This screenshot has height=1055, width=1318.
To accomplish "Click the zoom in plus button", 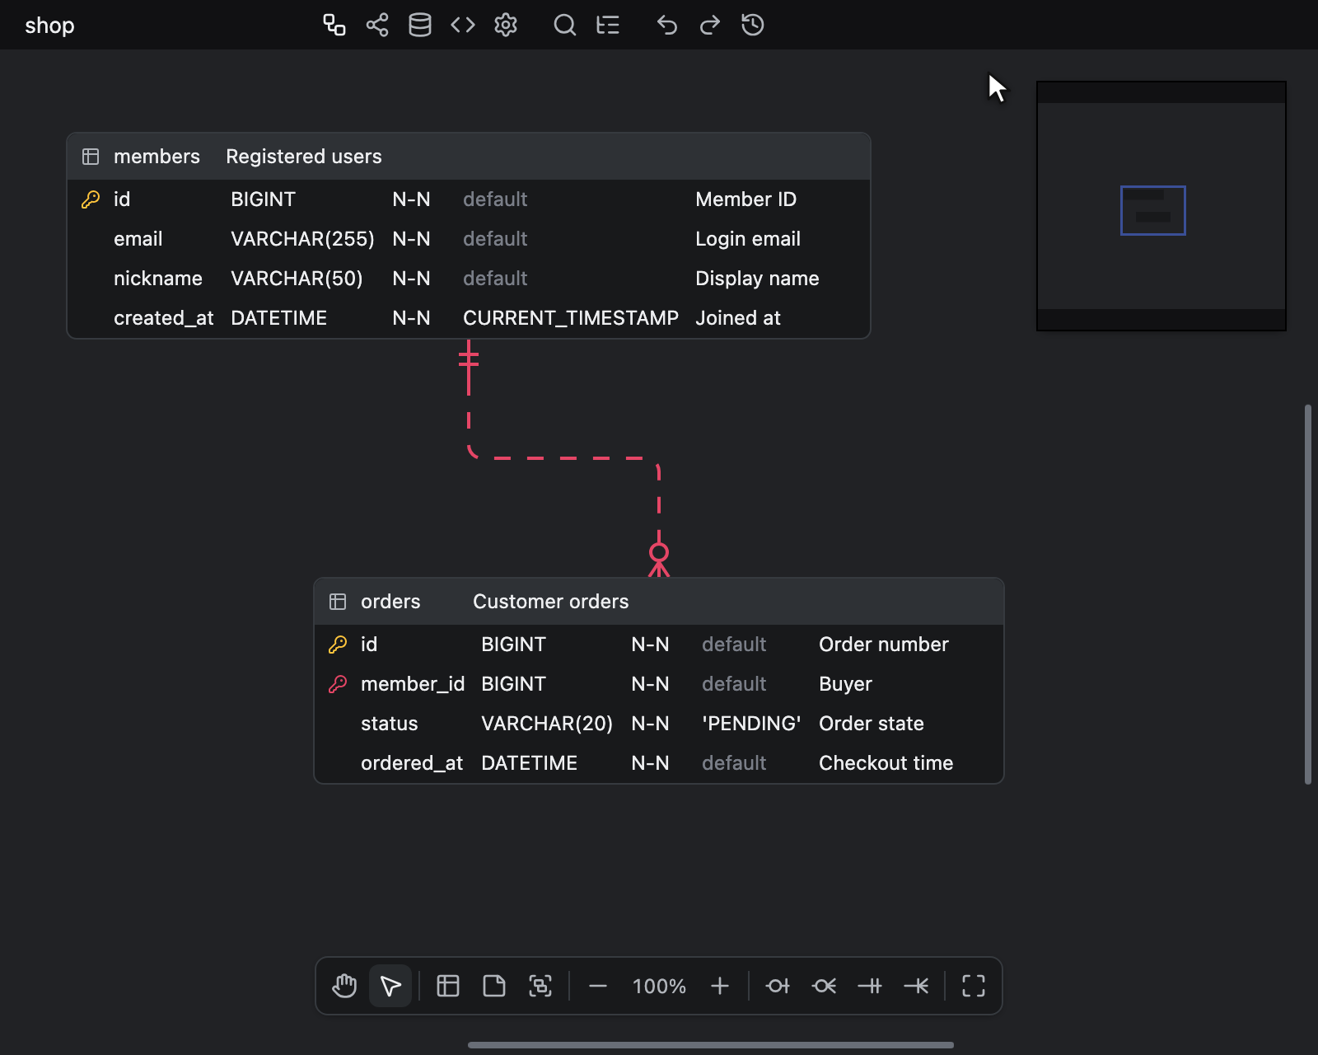I will pyautogui.click(x=720, y=986).
